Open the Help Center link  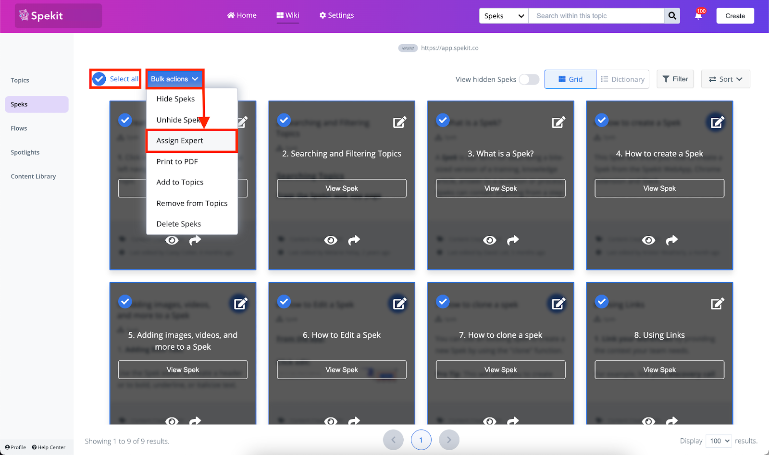[x=49, y=447]
